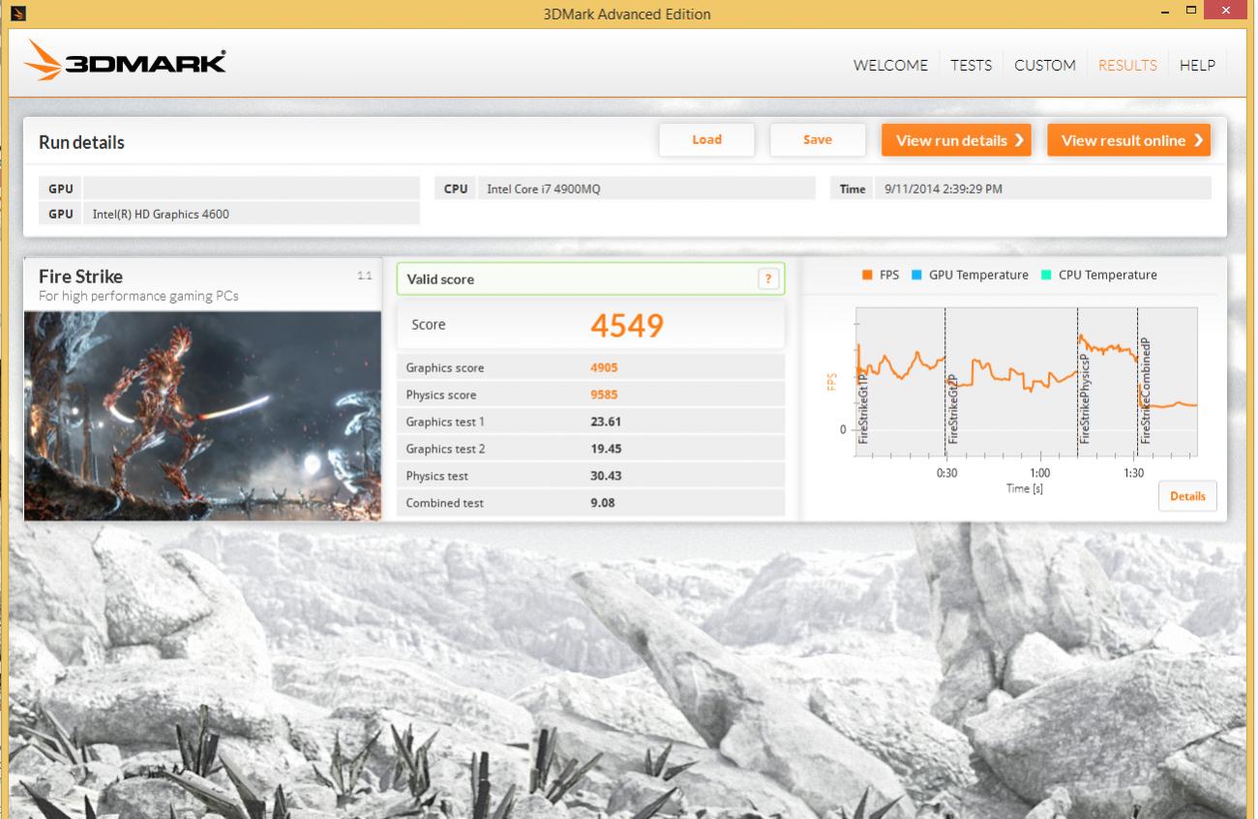Click the Physics score value 9585
The width and height of the screenshot is (1258, 819).
tap(604, 395)
